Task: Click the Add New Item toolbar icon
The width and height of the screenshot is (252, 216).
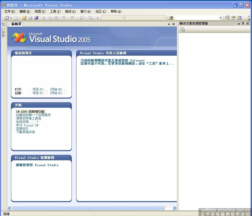Action: click(x=15, y=18)
